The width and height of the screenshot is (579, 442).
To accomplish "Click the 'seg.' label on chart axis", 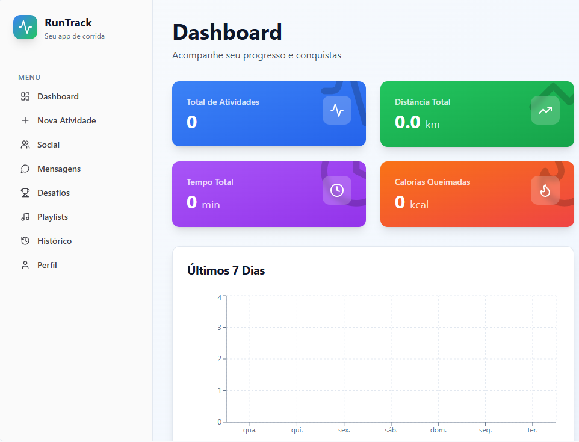I will coord(485,430).
